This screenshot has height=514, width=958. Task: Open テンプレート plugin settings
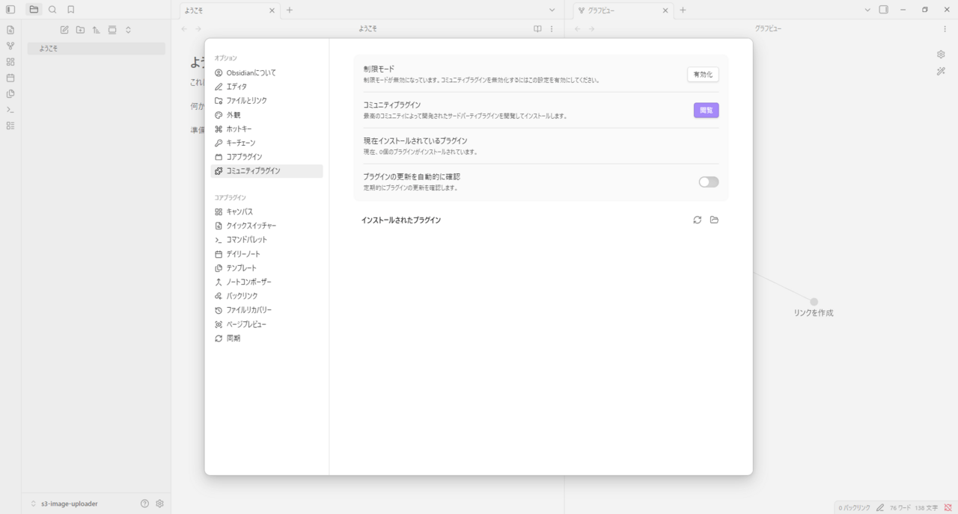[266, 267]
